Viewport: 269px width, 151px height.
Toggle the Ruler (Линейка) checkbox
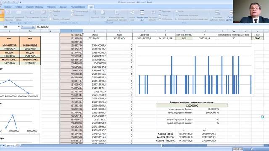pos(50,11)
